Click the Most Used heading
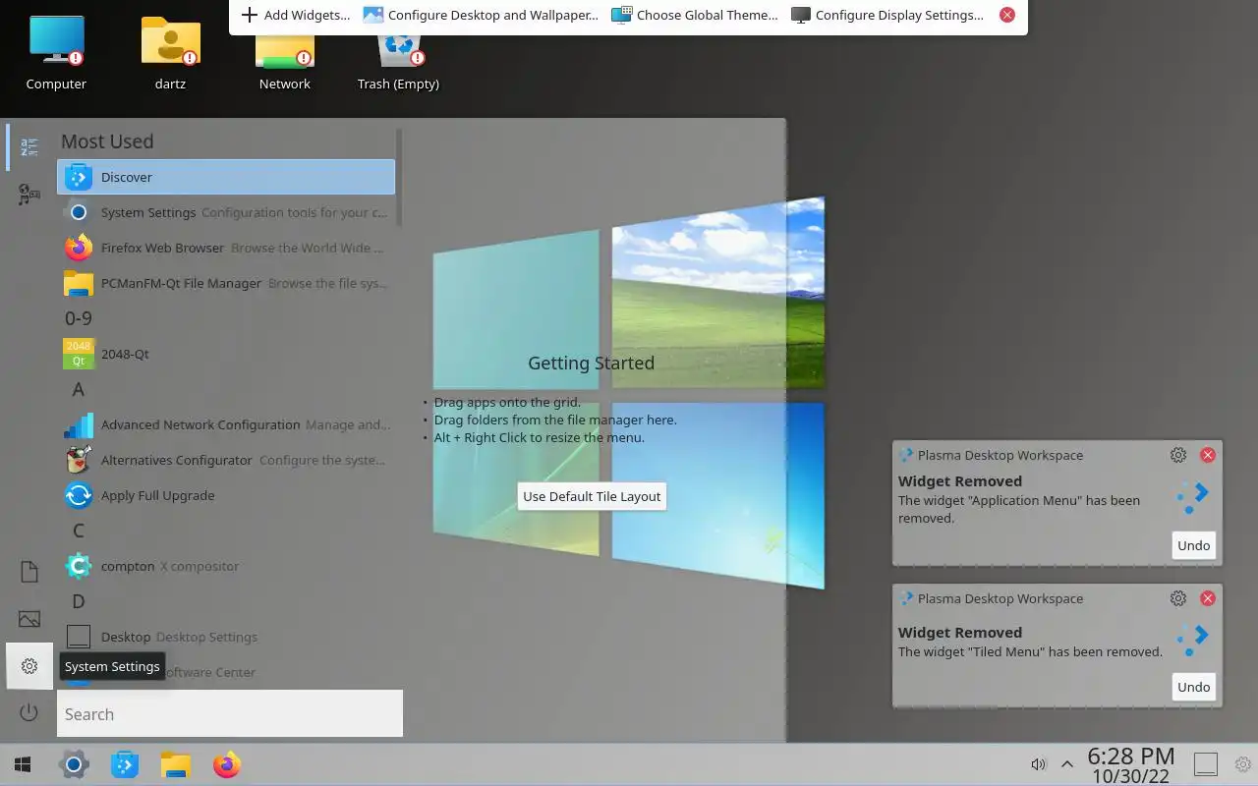The image size is (1258, 786). click(x=107, y=141)
